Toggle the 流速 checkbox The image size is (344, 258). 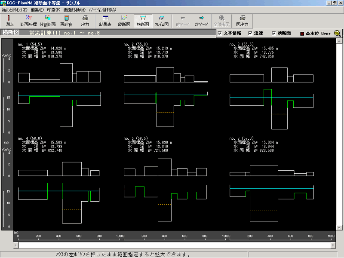coord(250,34)
